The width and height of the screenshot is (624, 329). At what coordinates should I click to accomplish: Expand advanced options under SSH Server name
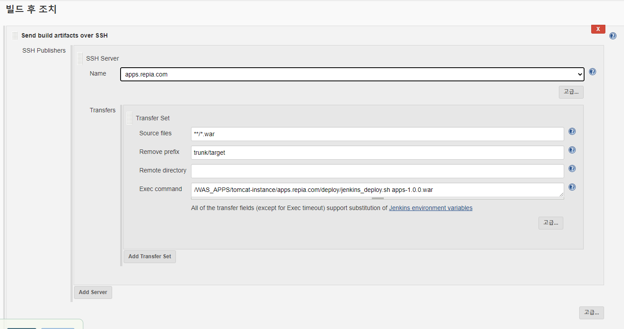click(x=571, y=92)
